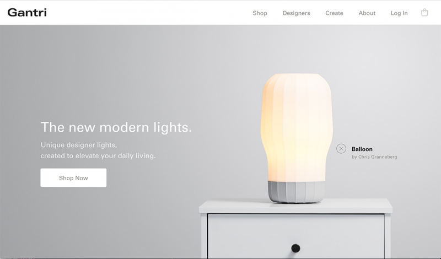
Task: Open the Create nav link
Action: (334, 13)
